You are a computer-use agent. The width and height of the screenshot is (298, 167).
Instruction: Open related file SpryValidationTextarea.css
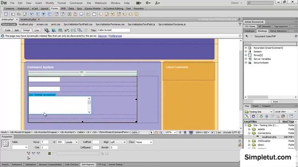point(110,25)
